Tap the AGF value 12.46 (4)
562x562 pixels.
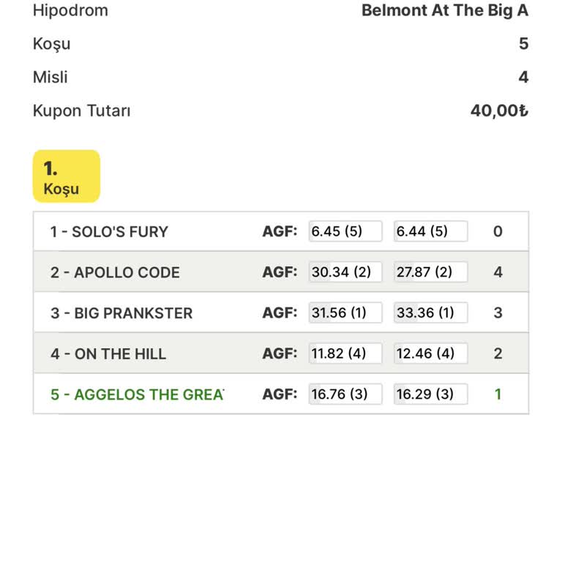coord(430,354)
